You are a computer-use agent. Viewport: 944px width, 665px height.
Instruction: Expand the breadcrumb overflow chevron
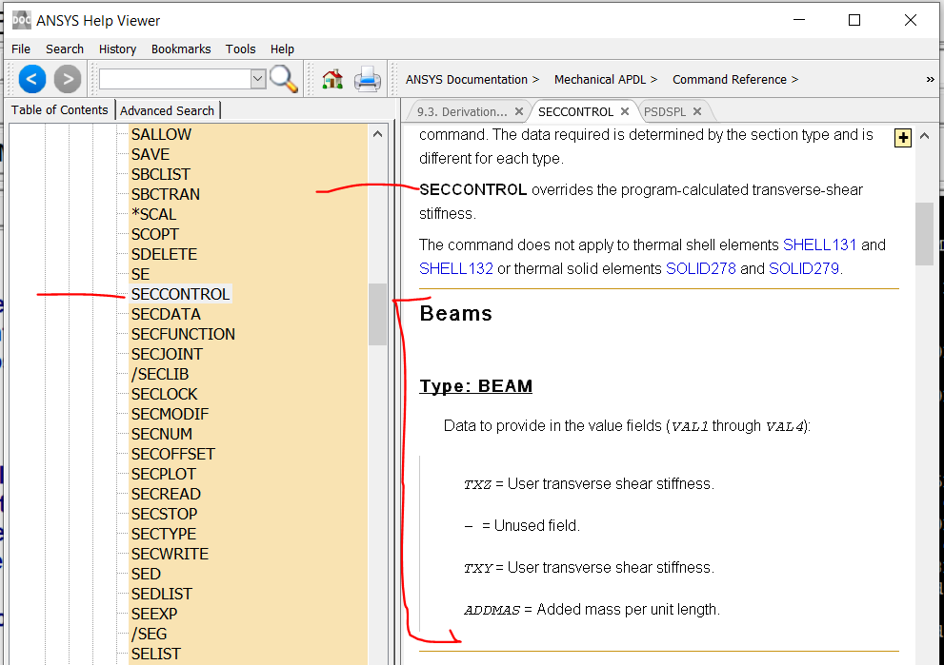tap(930, 80)
